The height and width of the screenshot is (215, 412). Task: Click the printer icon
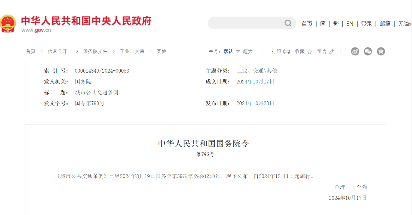(286, 51)
